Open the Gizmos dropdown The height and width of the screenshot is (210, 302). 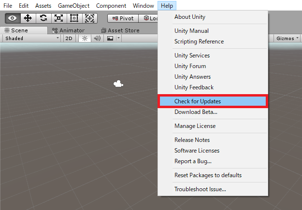coord(288,38)
